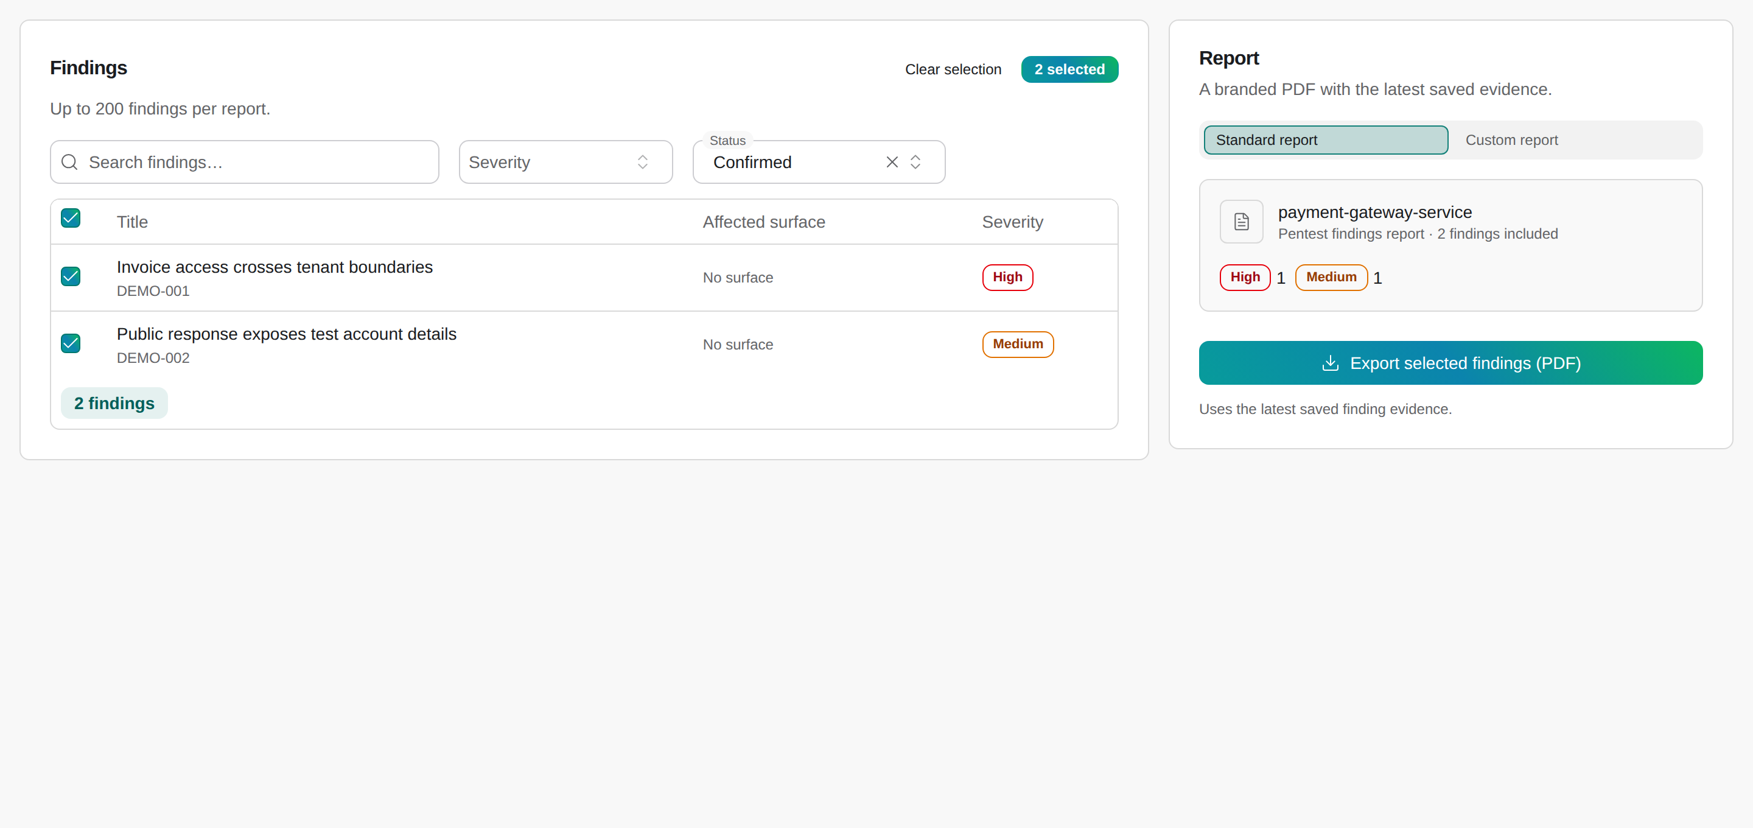Open Public response exposes test account details
This screenshot has height=828, width=1753.
point(287,334)
